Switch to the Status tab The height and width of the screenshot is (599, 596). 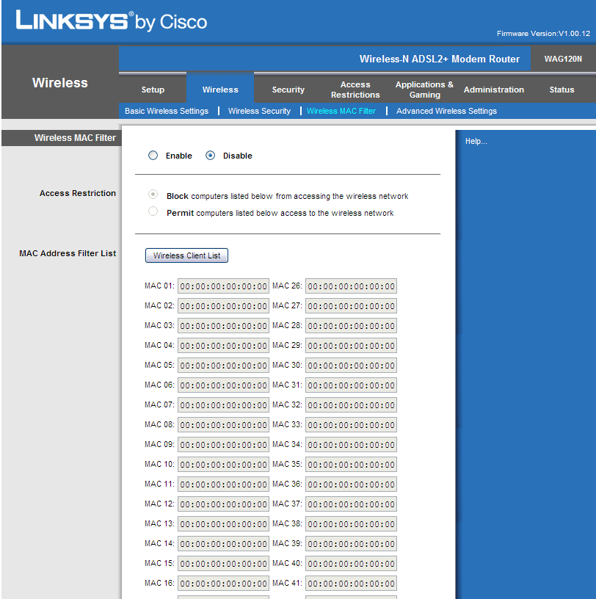point(562,90)
